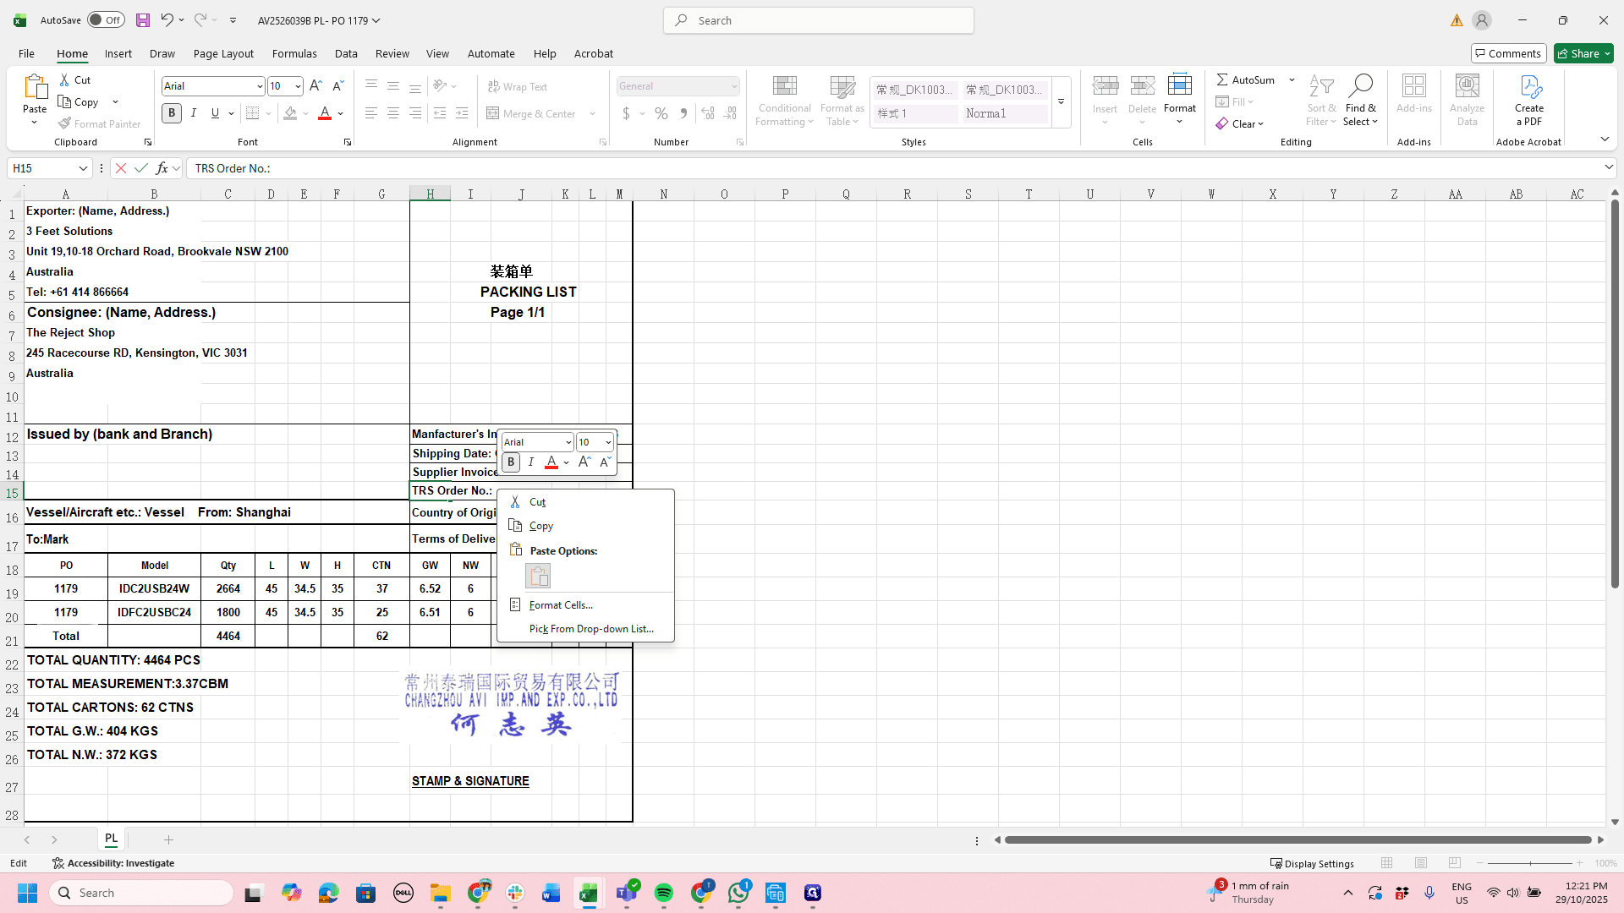Click the Save icon in title bar
This screenshot has height=913, width=1624.
[143, 20]
